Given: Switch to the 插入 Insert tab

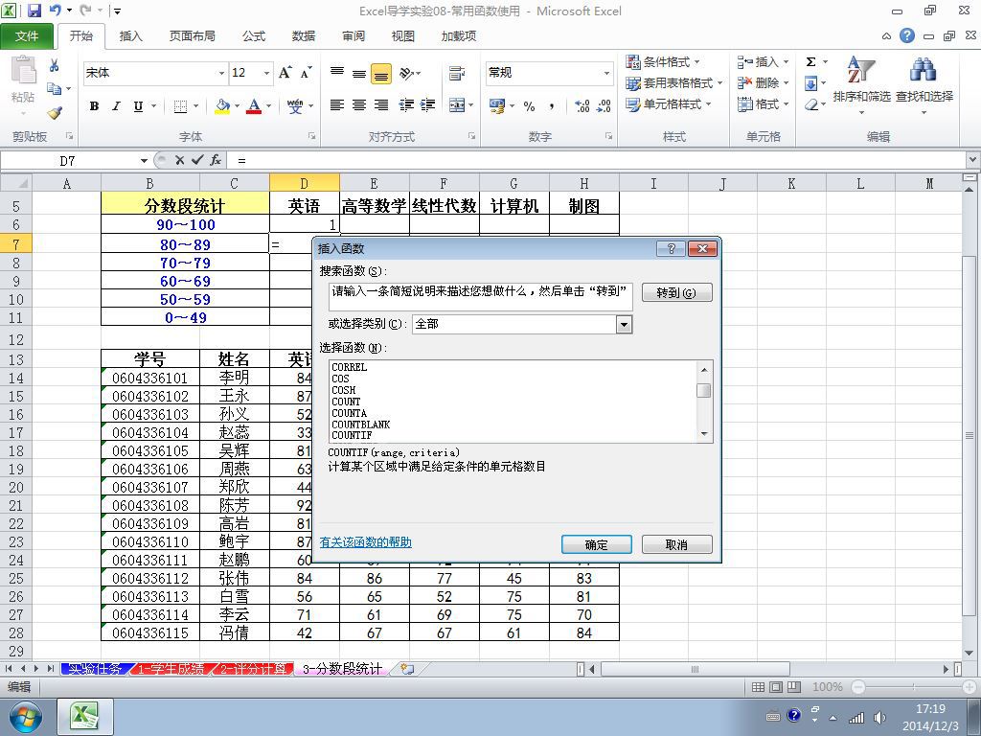Looking at the screenshot, I should (x=130, y=36).
